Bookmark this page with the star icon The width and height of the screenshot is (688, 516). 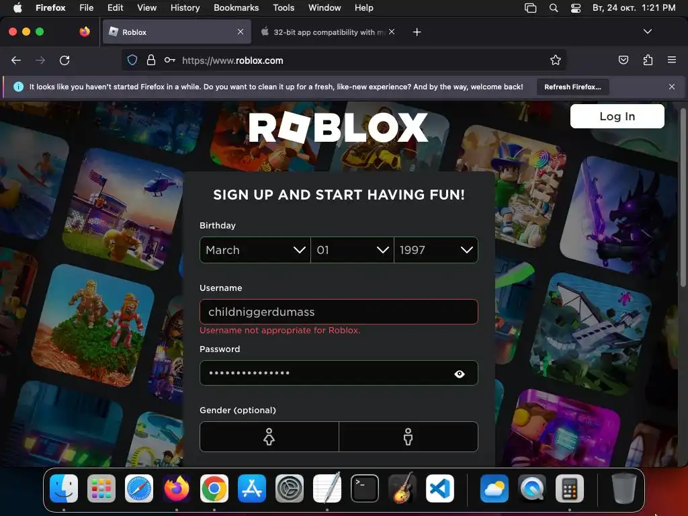[x=556, y=60]
